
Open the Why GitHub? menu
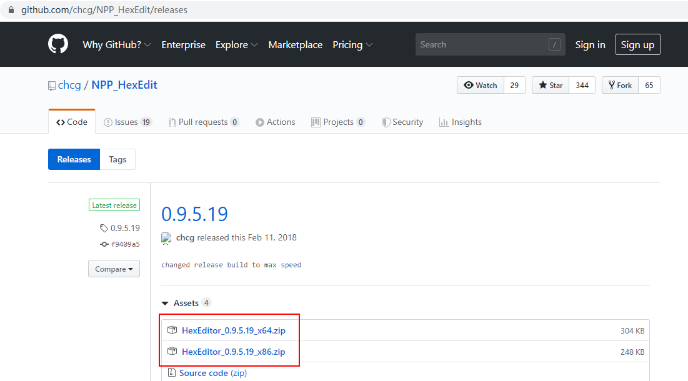tap(117, 45)
